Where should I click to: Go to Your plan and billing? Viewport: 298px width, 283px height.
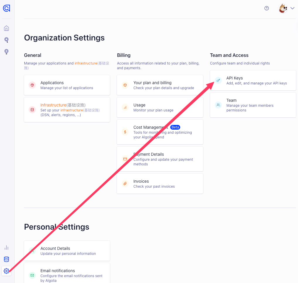tap(160, 85)
